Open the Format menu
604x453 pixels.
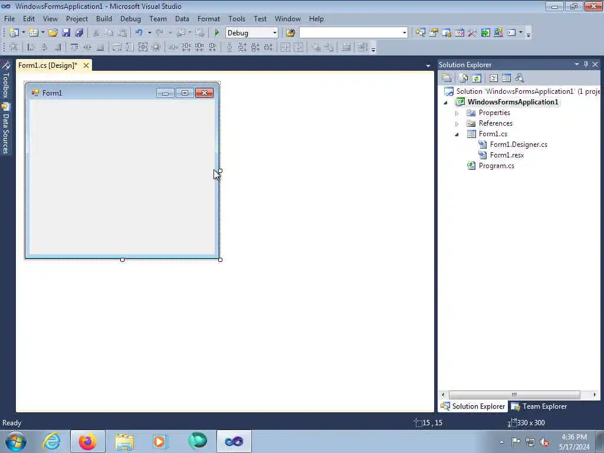click(x=208, y=18)
